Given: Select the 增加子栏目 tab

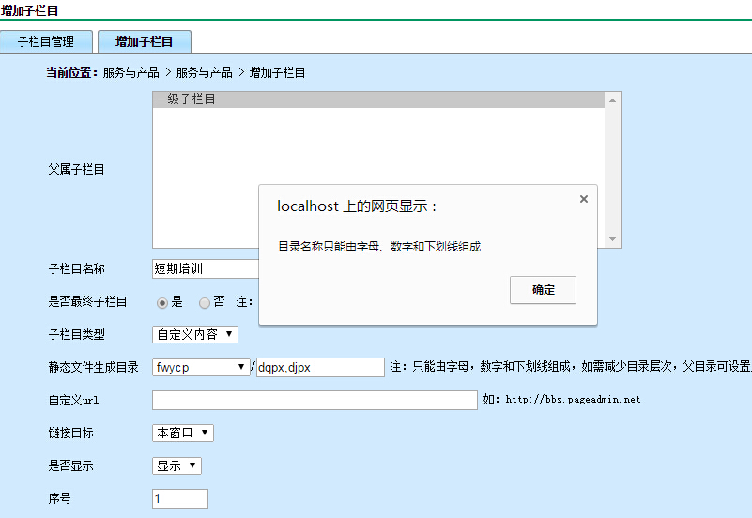Looking at the screenshot, I should [x=144, y=42].
